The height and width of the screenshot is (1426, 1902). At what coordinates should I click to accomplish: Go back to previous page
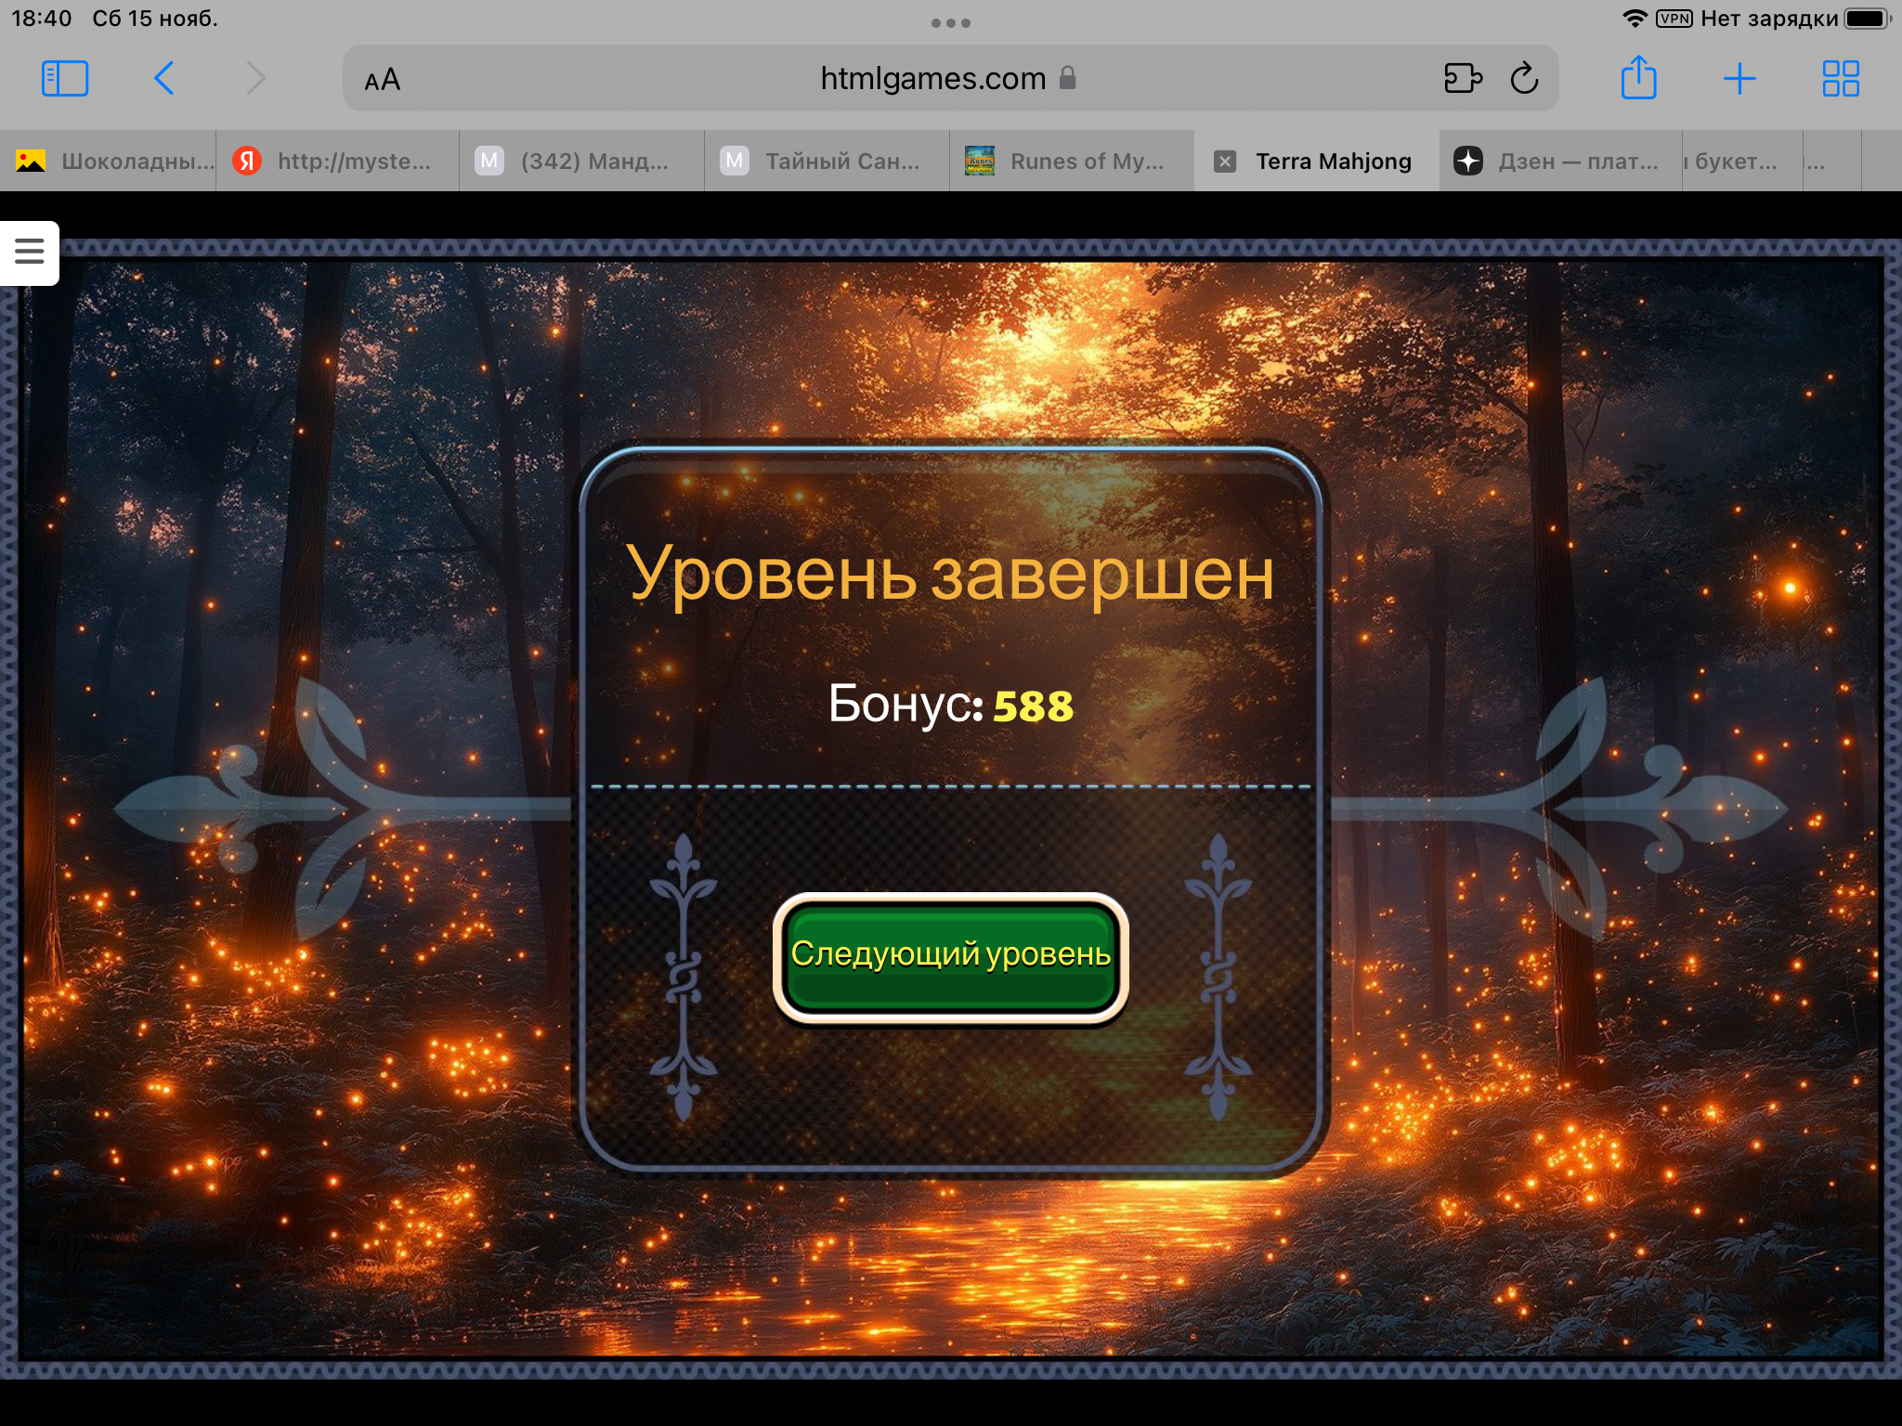(164, 79)
